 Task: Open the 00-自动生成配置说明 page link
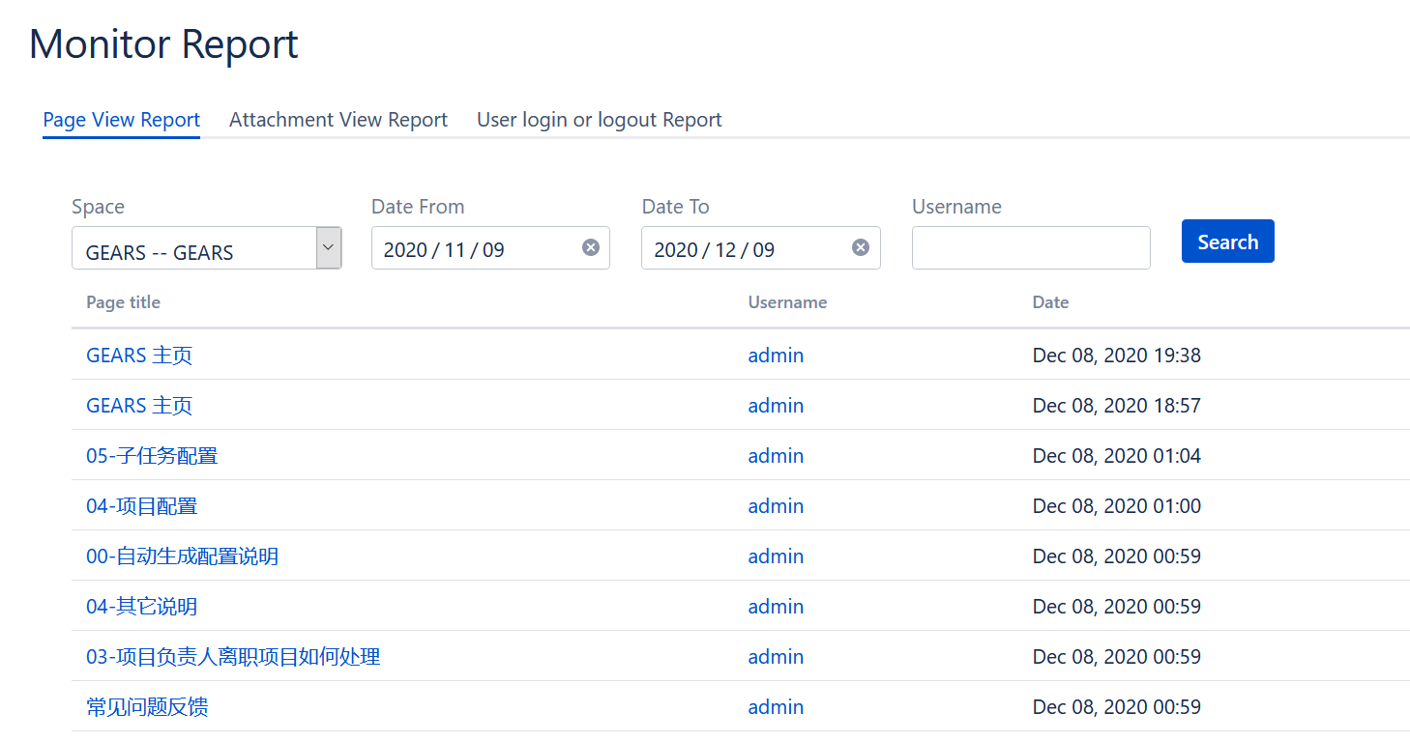coord(182,556)
